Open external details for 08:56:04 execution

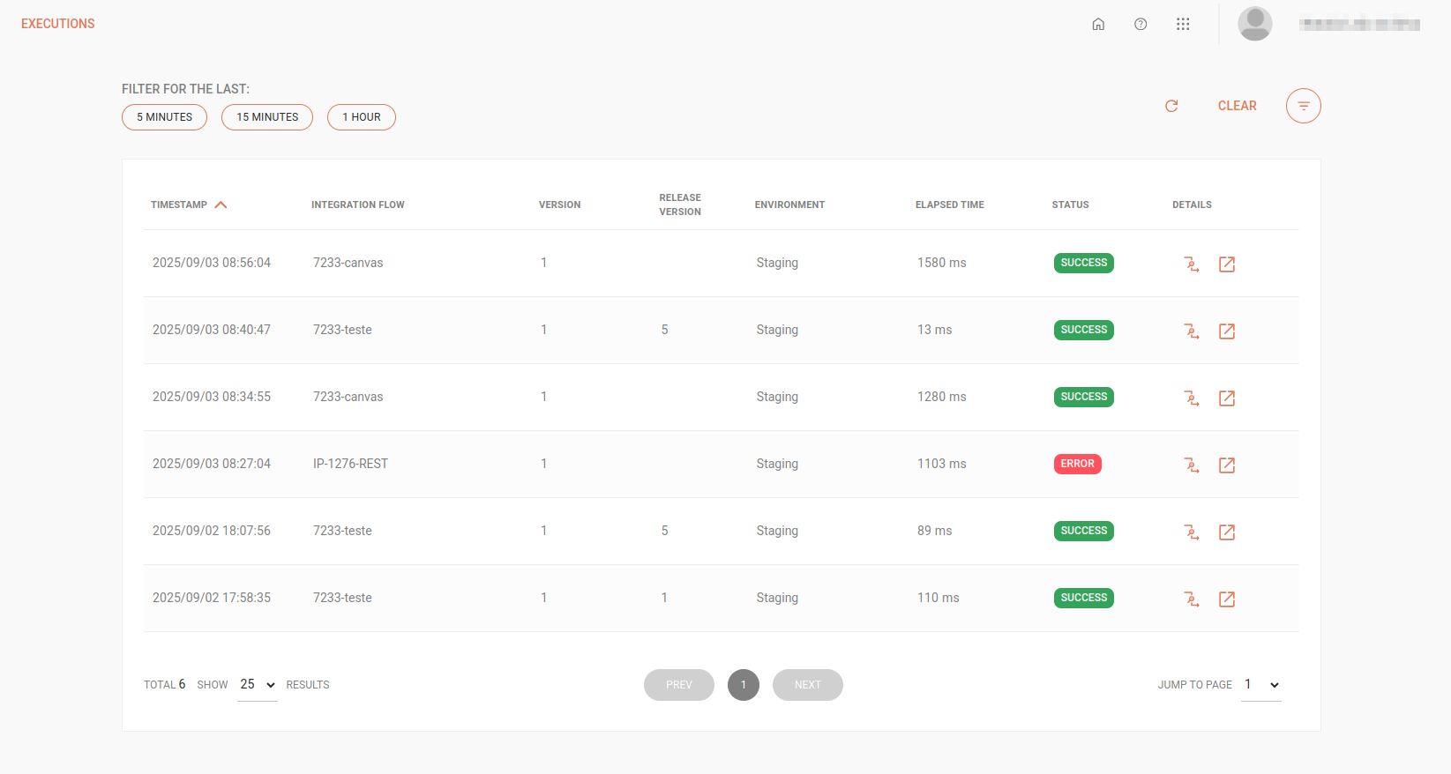tap(1226, 264)
